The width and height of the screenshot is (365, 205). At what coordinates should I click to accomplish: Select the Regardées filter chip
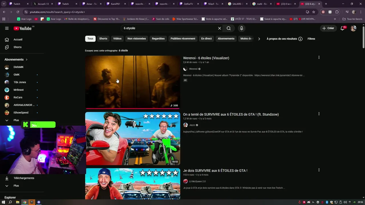(x=158, y=39)
